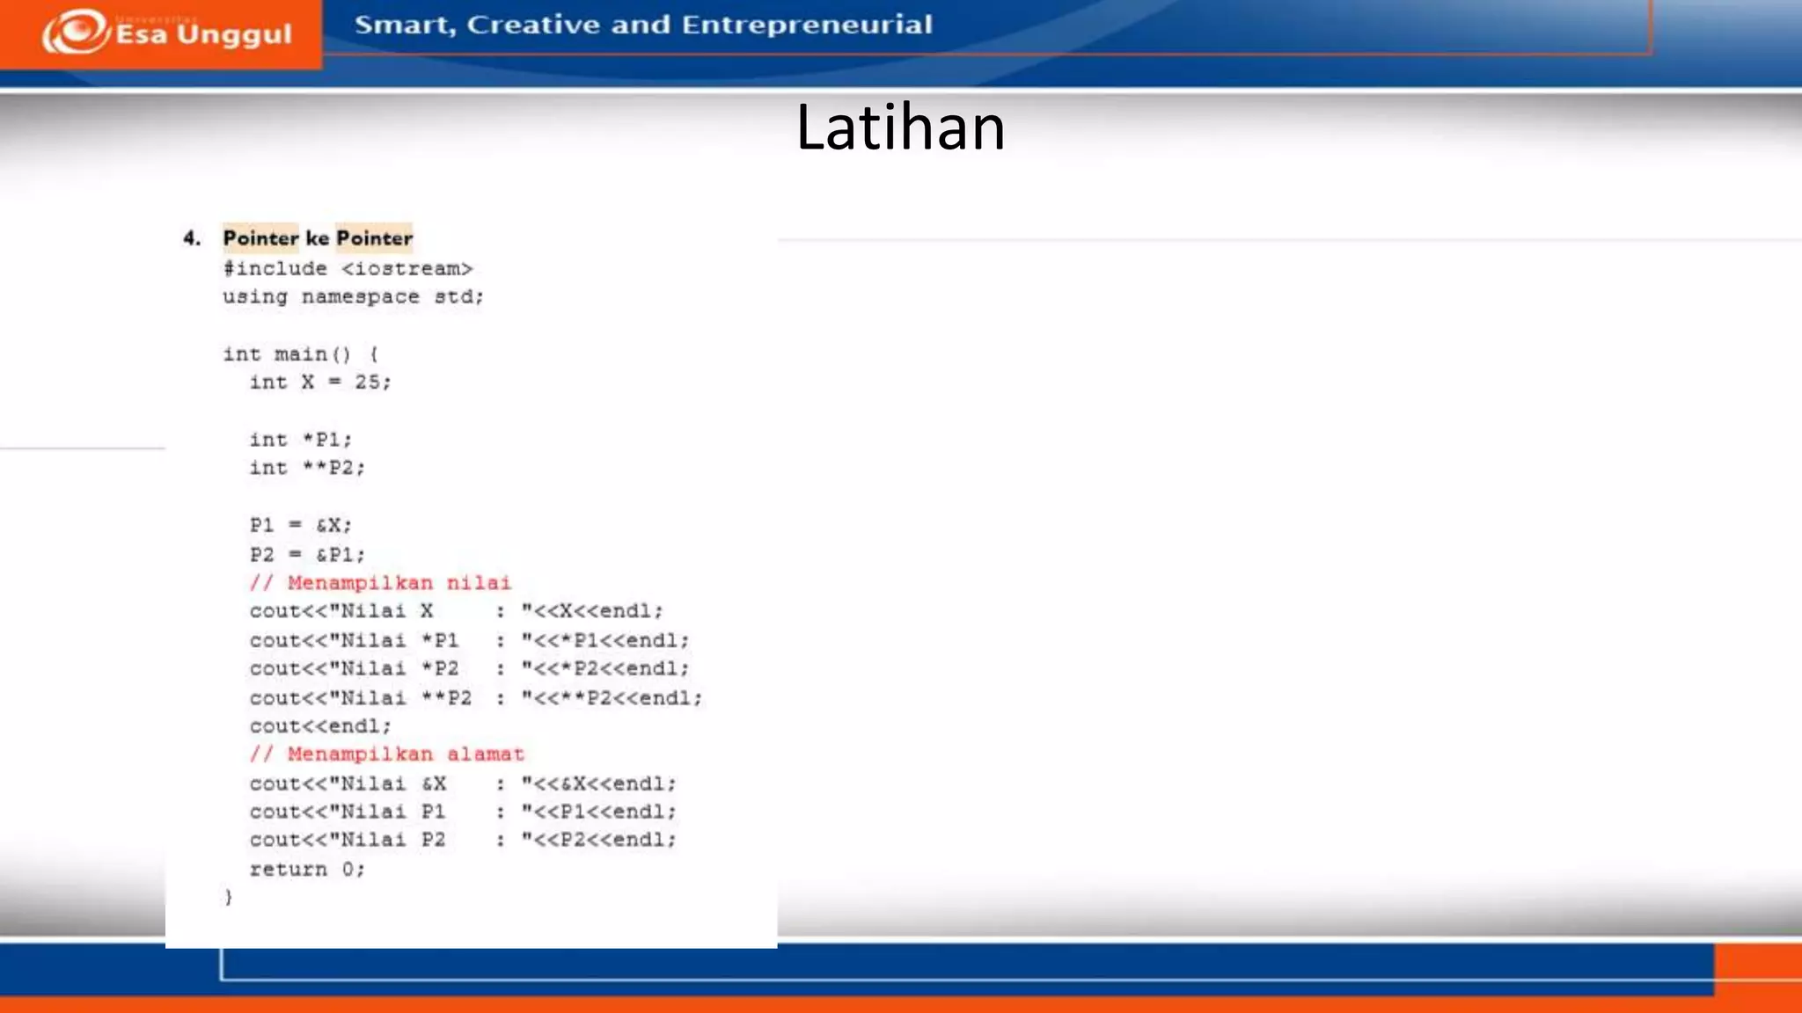Click the Nilai **P2 cout statement
1802x1013 pixels.
coord(476,698)
